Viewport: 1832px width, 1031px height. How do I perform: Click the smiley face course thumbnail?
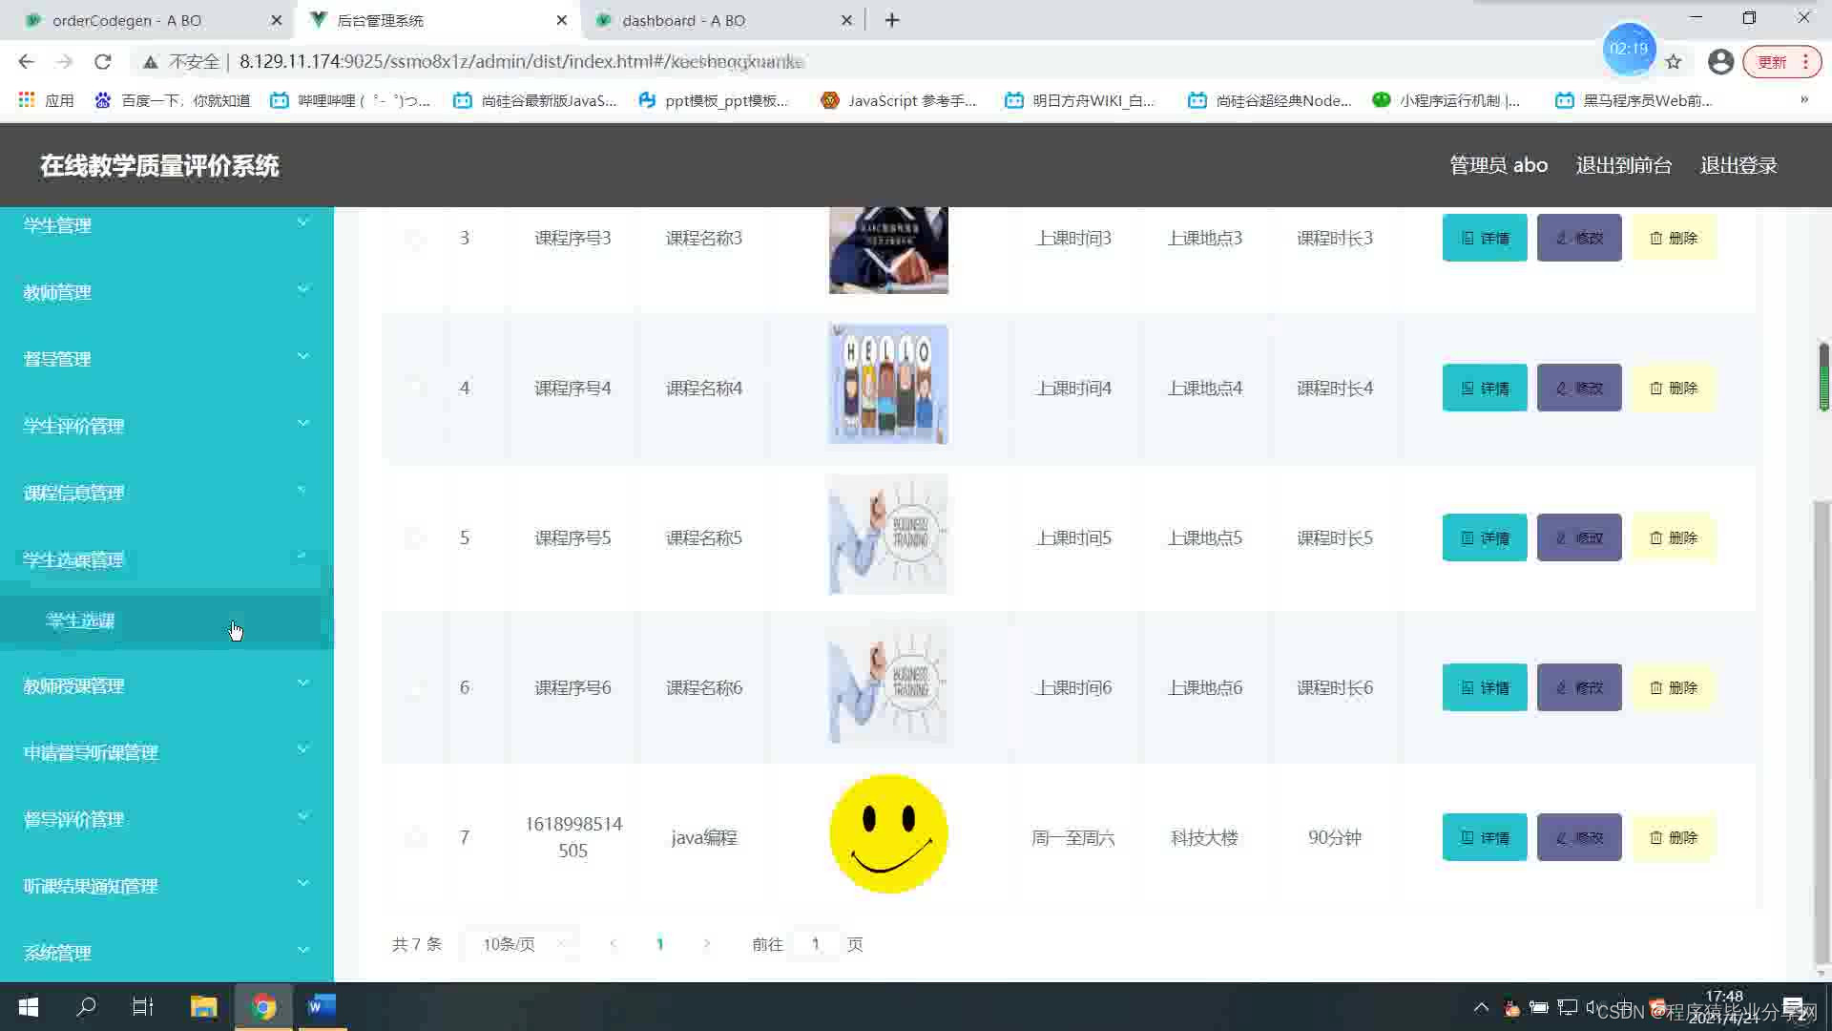click(x=887, y=833)
